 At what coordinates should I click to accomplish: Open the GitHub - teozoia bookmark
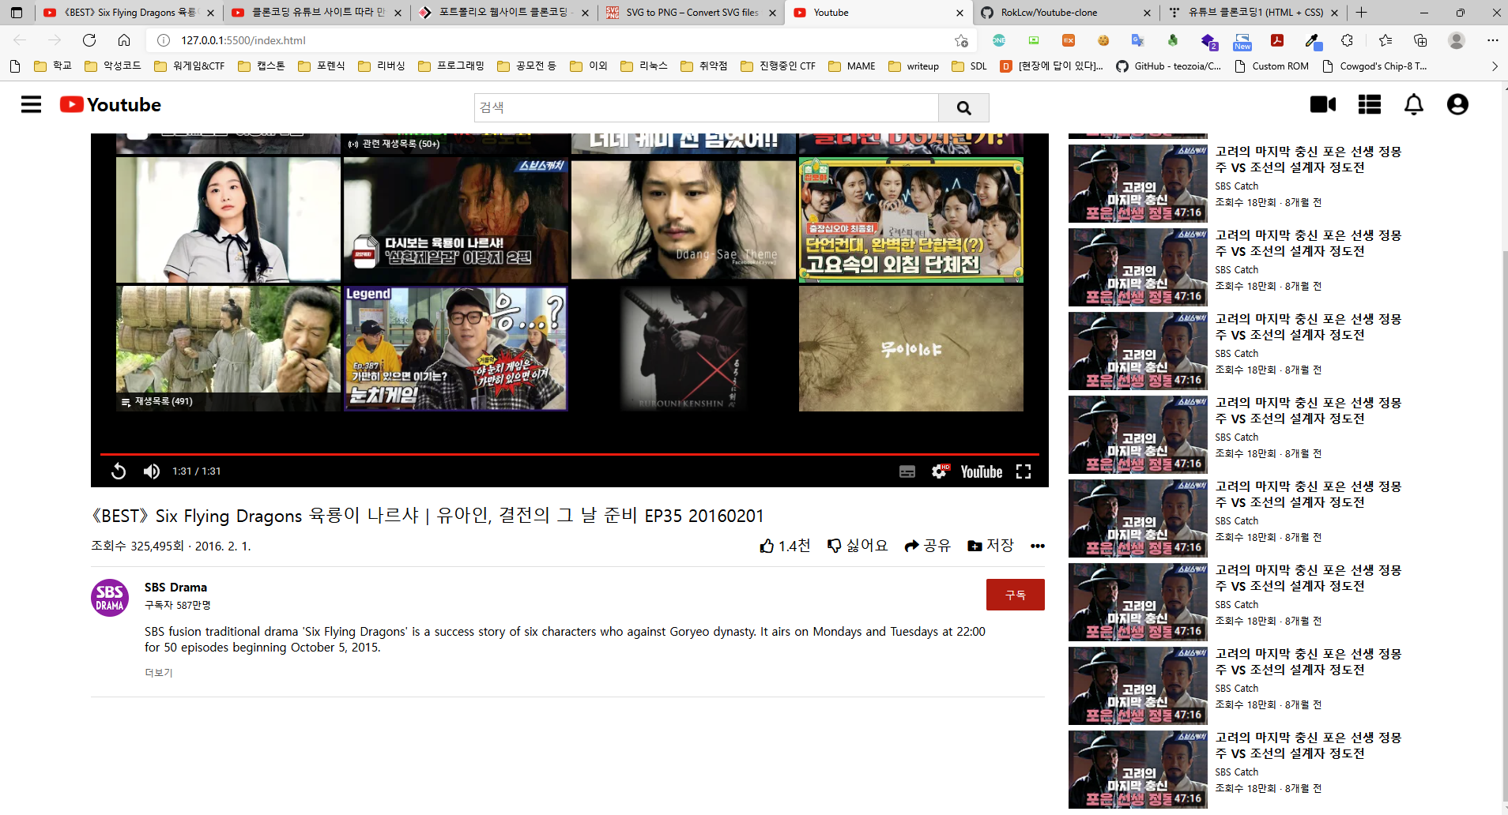(x=1169, y=66)
